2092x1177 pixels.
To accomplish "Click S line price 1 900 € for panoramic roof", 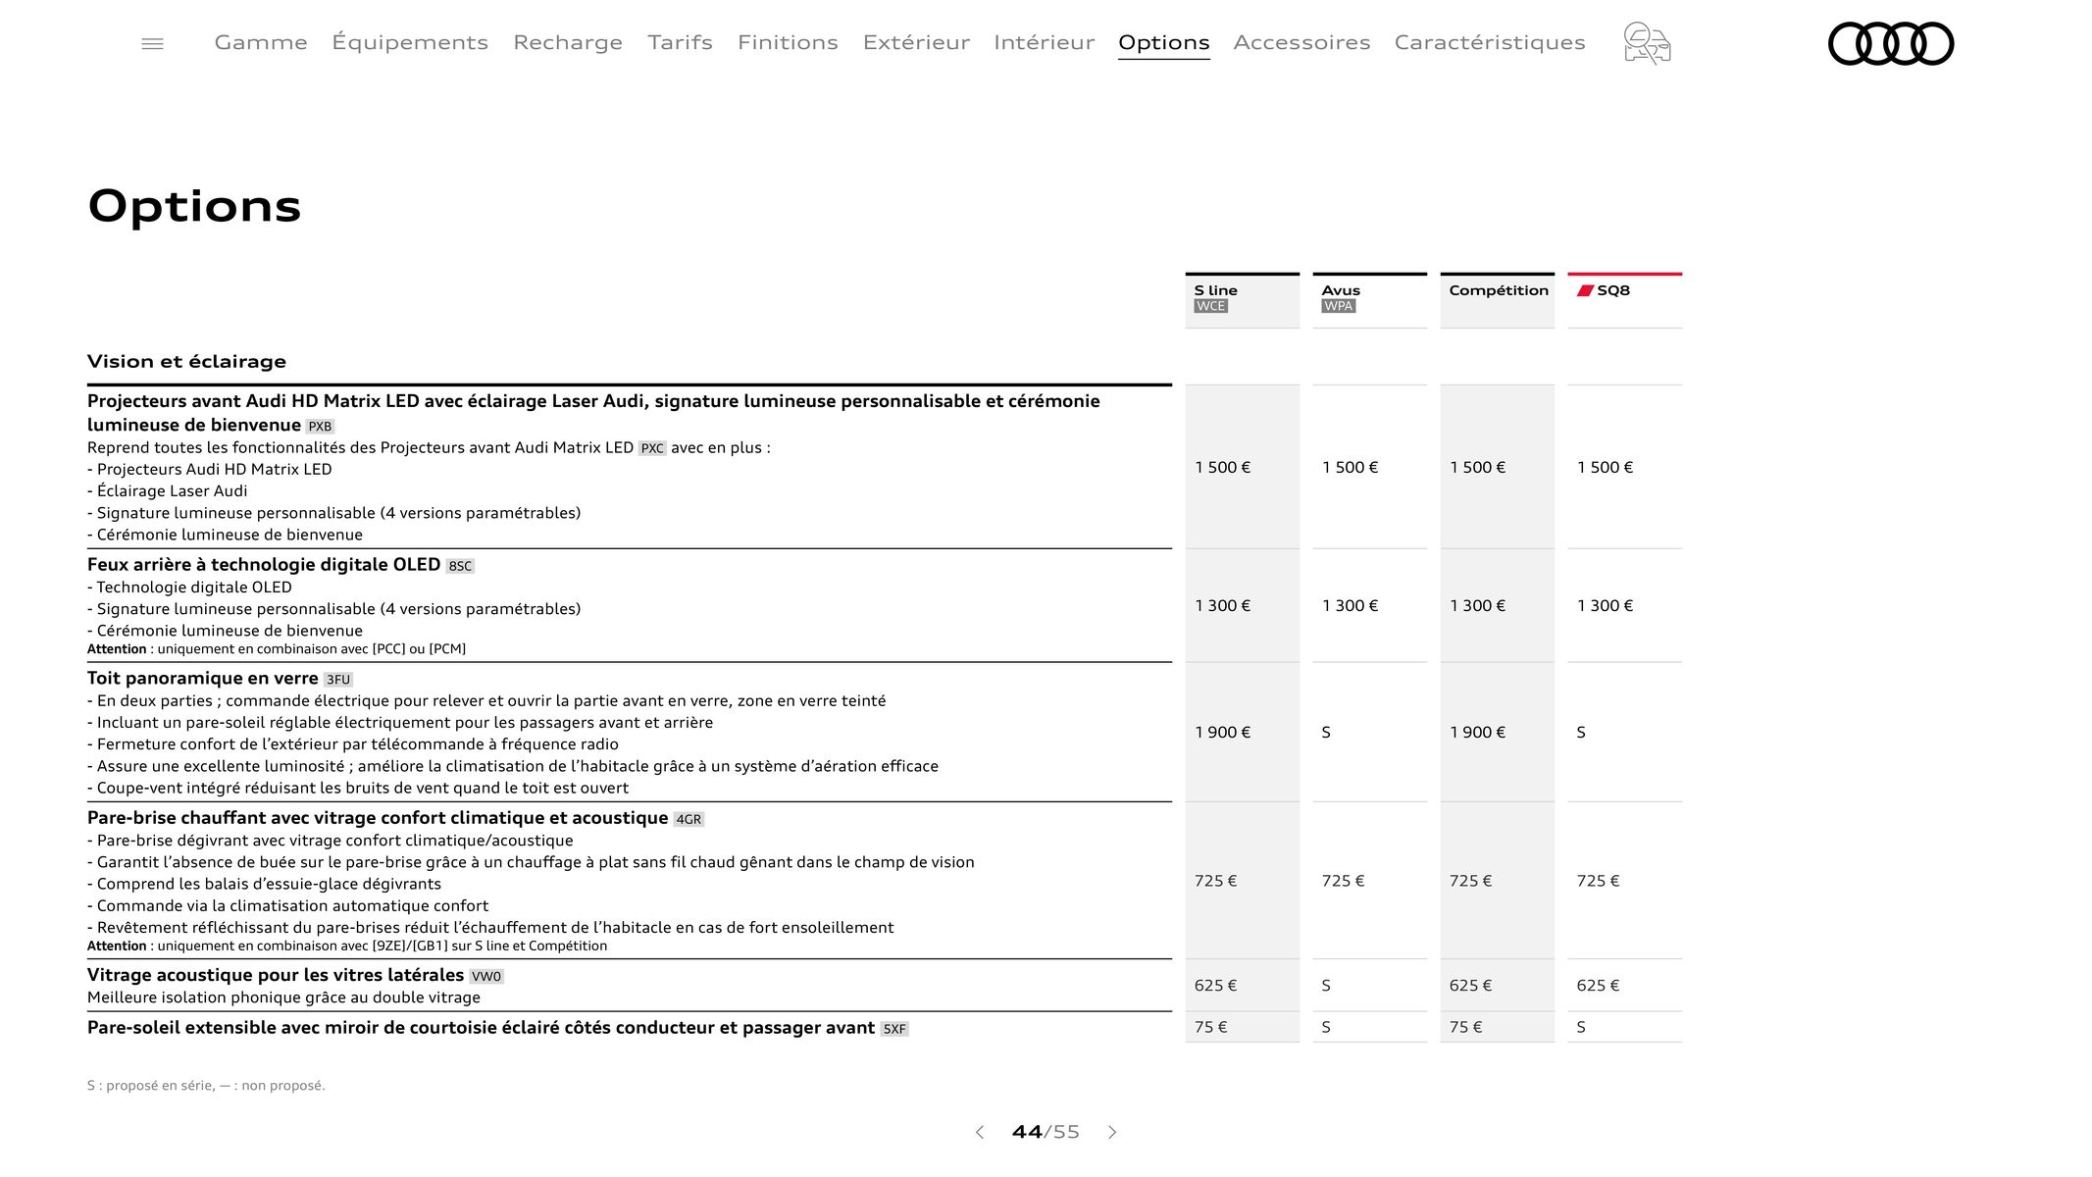I will coord(1223,733).
